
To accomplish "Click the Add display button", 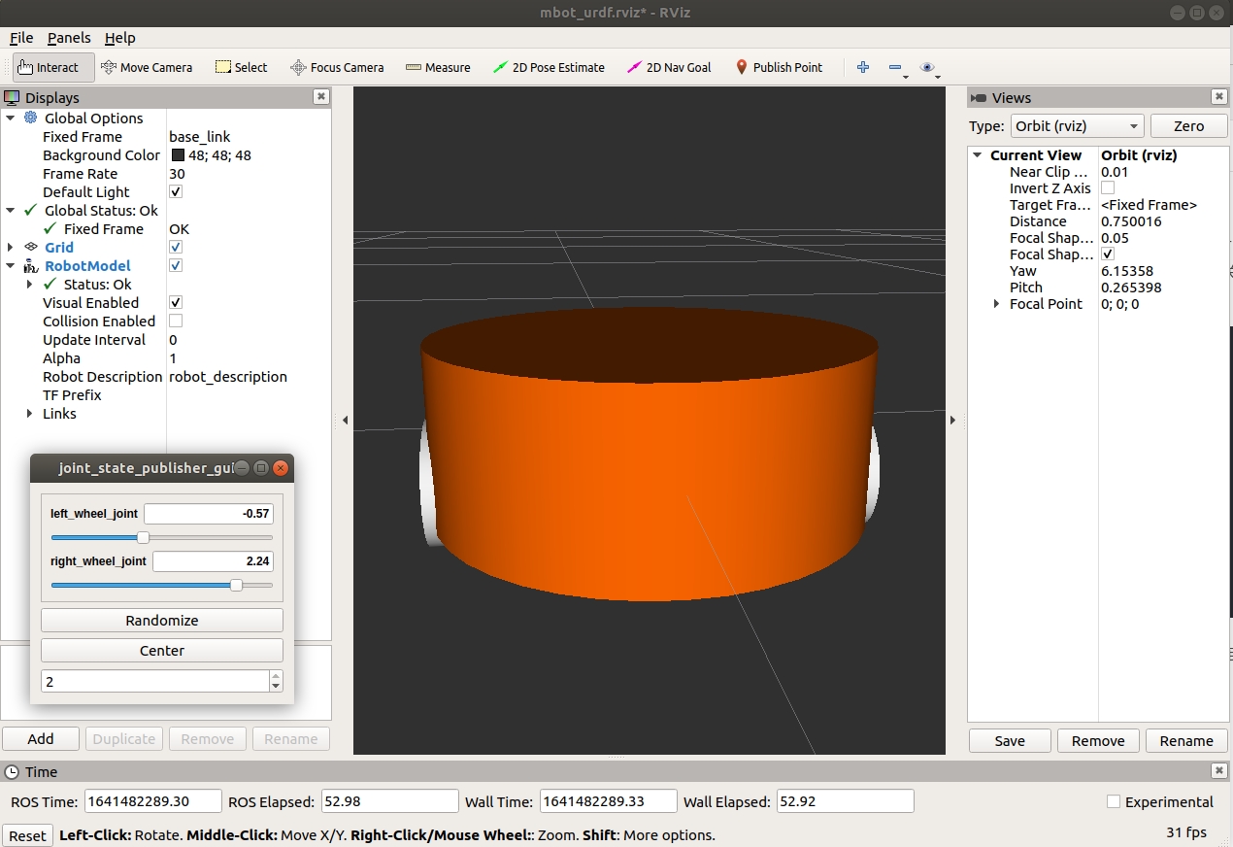I will [41, 738].
